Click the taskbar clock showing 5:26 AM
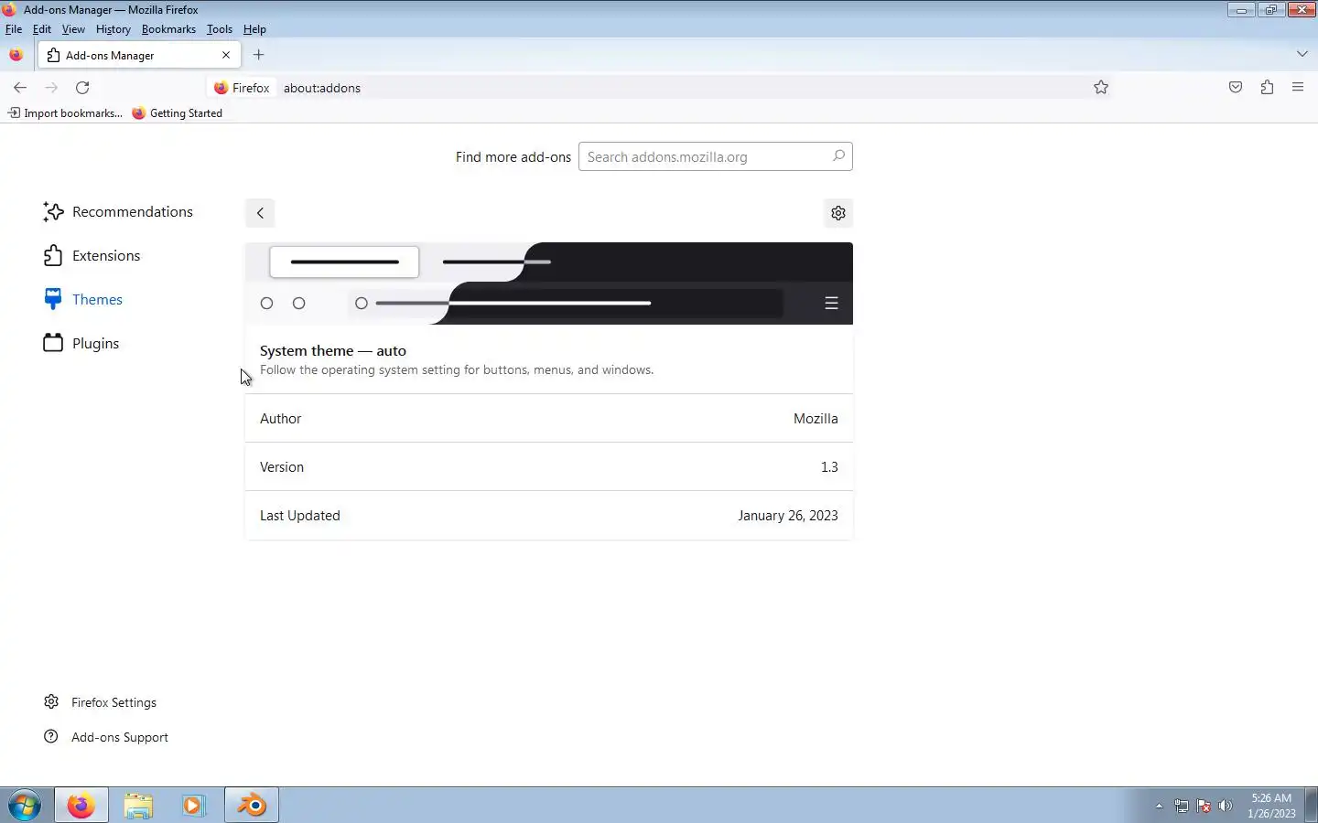The height and width of the screenshot is (823, 1318). (x=1271, y=806)
